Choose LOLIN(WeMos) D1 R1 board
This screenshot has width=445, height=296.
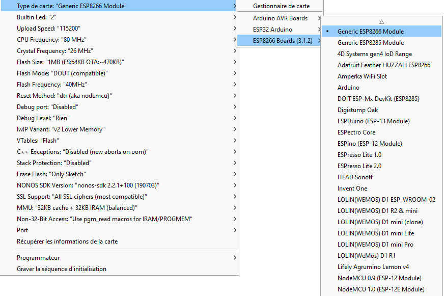point(381,256)
